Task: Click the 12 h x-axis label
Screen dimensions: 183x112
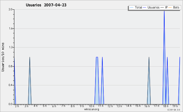Action: tap(110, 106)
